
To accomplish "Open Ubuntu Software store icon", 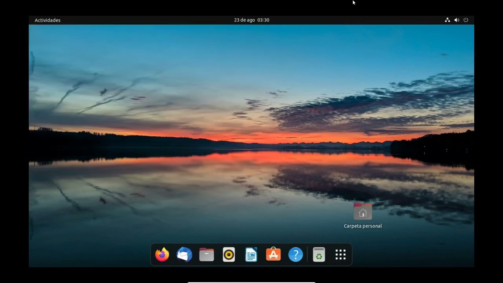I will coord(274,255).
